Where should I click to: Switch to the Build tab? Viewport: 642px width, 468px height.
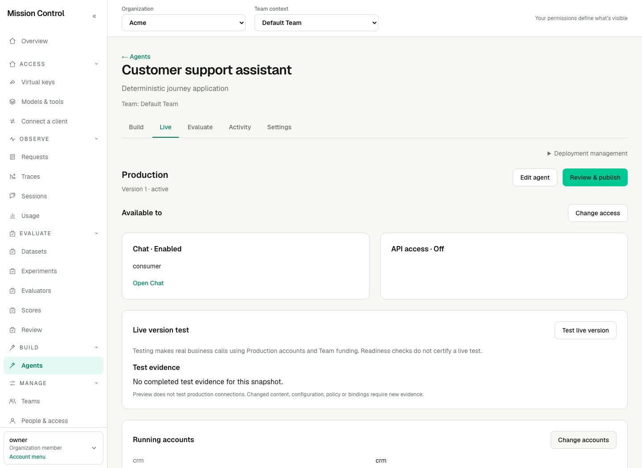[136, 127]
